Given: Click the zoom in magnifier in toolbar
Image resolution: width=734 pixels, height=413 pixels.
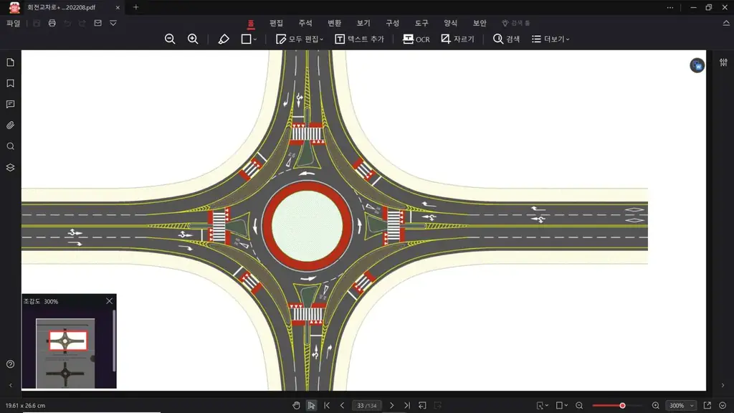Looking at the screenshot, I should tap(193, 39).
